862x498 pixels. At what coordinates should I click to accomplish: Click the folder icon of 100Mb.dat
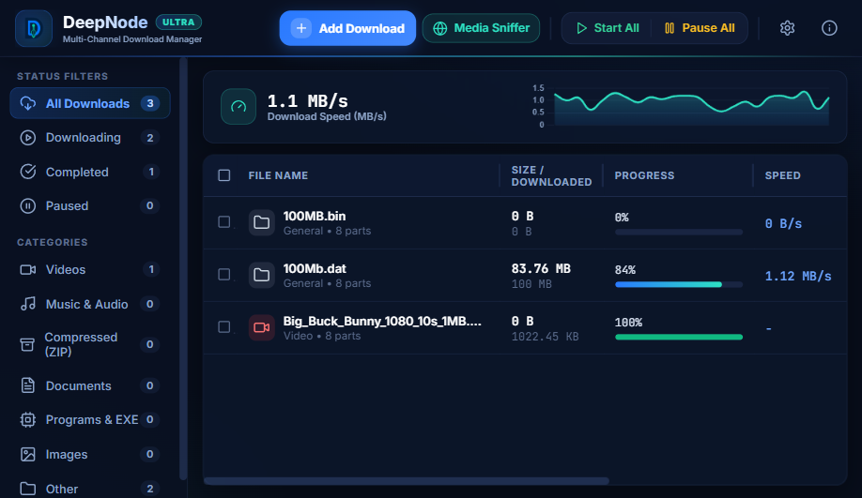click(x=262, y=275)
